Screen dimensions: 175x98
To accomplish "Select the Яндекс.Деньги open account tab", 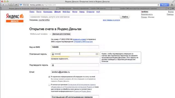I will 29,8.
